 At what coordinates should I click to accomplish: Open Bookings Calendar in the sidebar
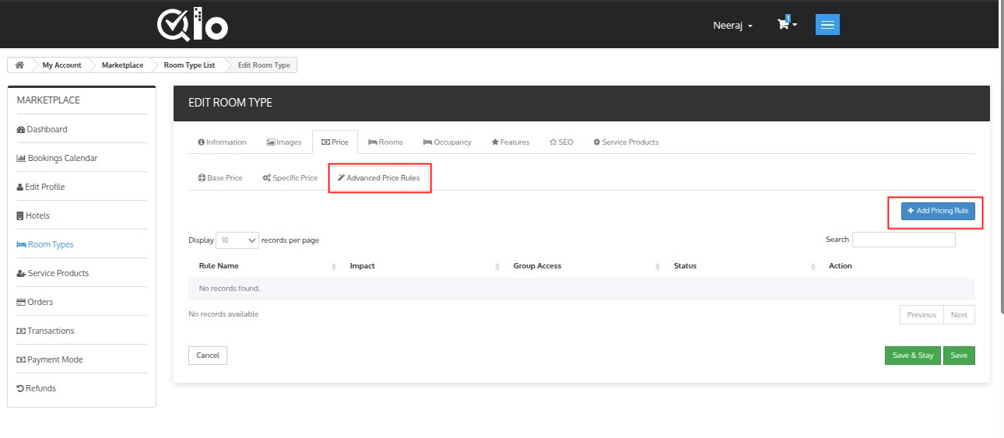57,158
